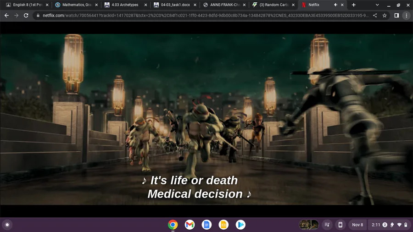Open Phone Hub icon
413x232 pixels.
click(x=340, y=225)
